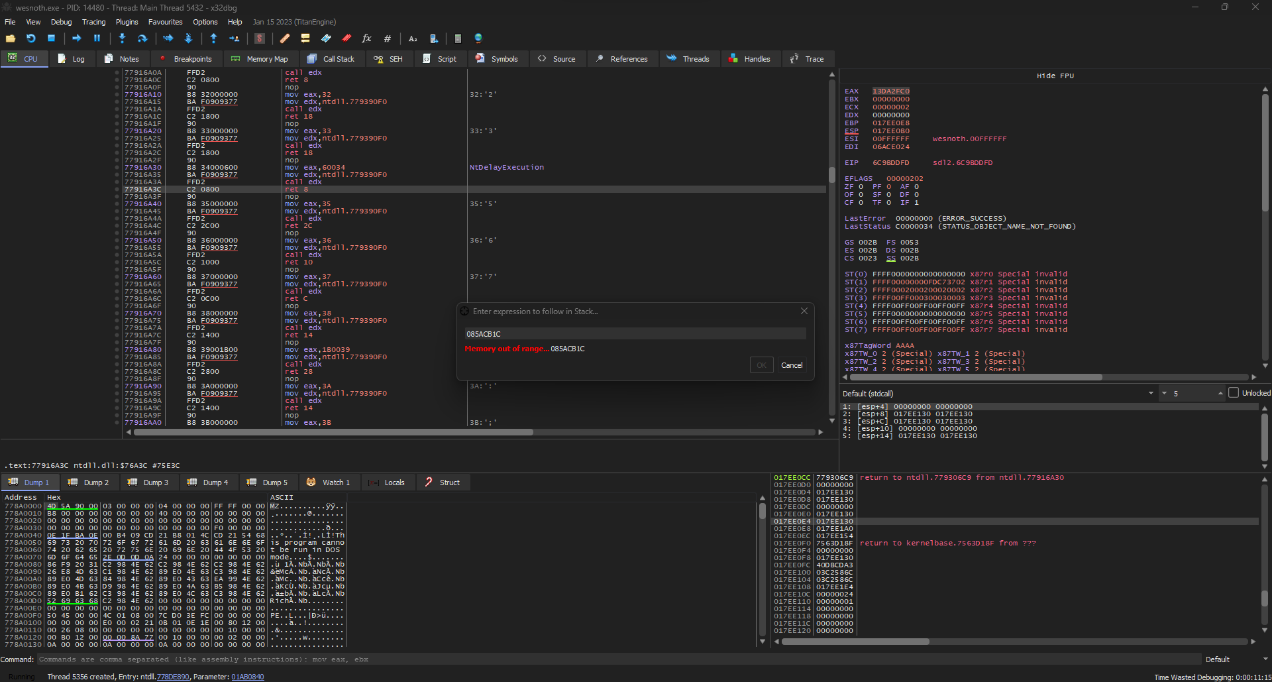Click Hide FPU in the registers pane
This screenshot has height=682, width=1272.
[1055, 76]
